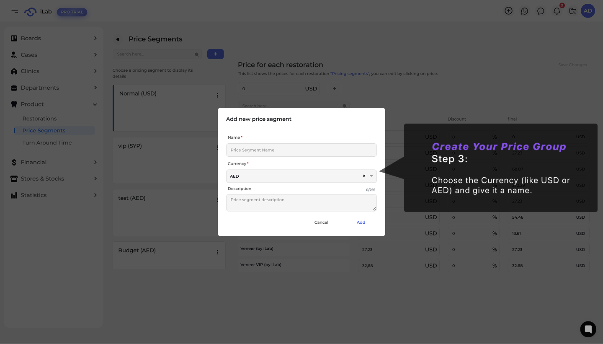The image size is (603, 344).
Task: Open WhatsApp icon in top bar
Action: tap(524, 11)
